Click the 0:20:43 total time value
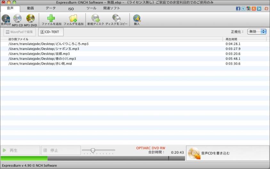Screen dimensions: 270x169 tap(177, 152)
